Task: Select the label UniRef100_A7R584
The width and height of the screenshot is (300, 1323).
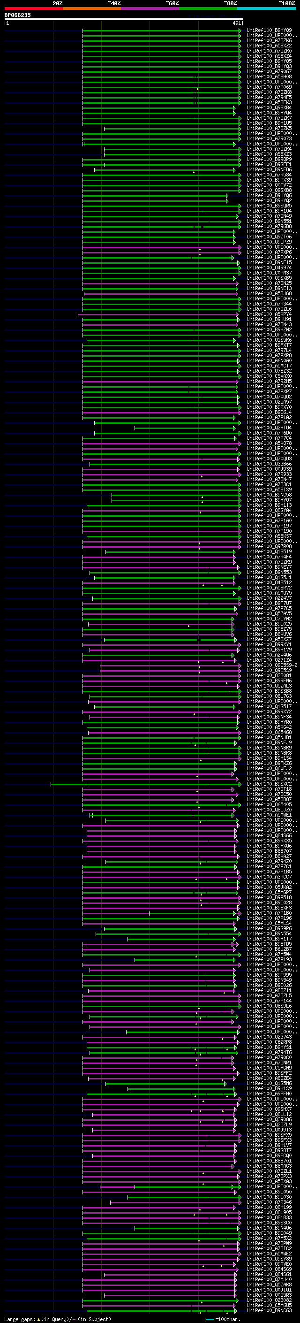Action: click(269, 175)
